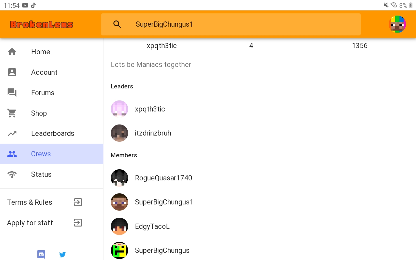This screenshot has width=416, height=260.
Task: Click the Apply for staff external-link icon
Action: click(x=78, y=223)
